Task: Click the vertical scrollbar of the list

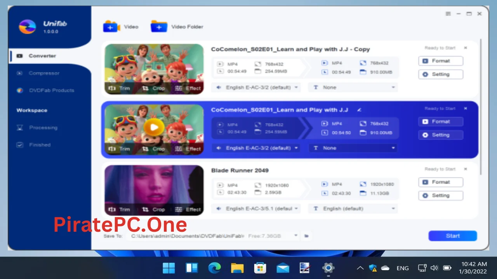Action: point(480,107)
